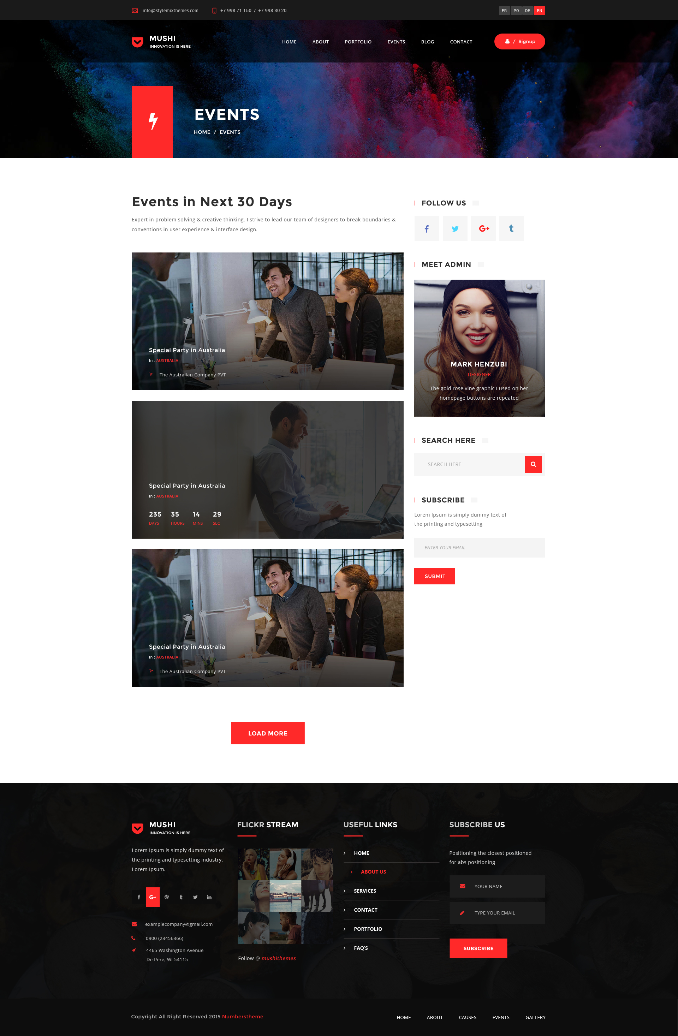Click the footer Google Plus icon
Viewport: 678px width, 1036px height.
click(153, 897)
